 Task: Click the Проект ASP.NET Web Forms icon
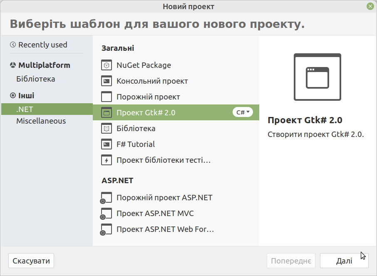106,229
